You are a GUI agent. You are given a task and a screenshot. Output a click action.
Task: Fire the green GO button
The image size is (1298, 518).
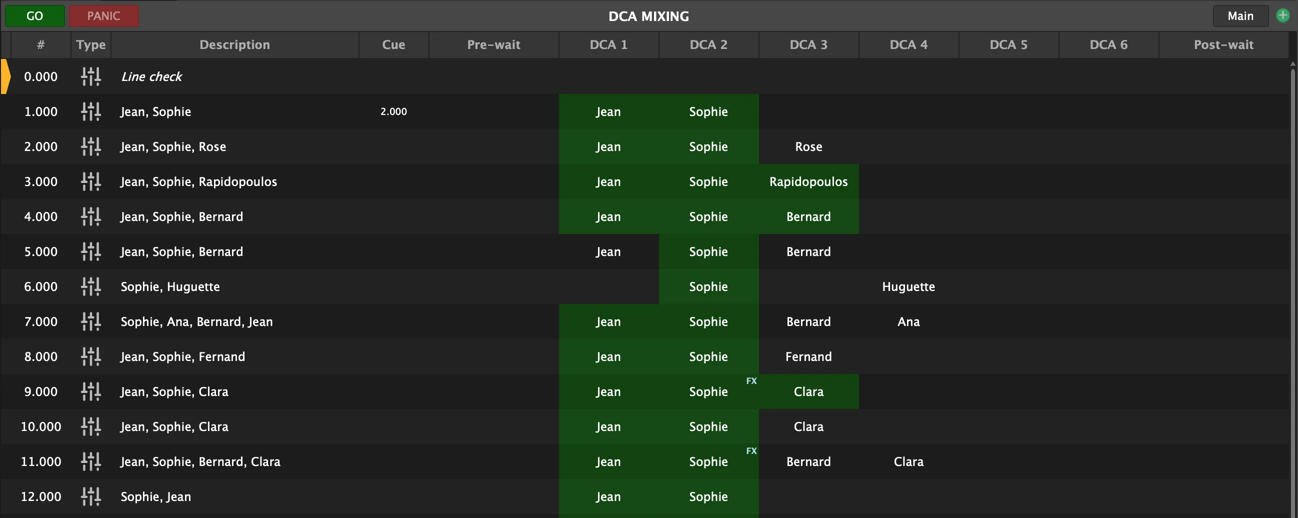click(x=35, y=15)
